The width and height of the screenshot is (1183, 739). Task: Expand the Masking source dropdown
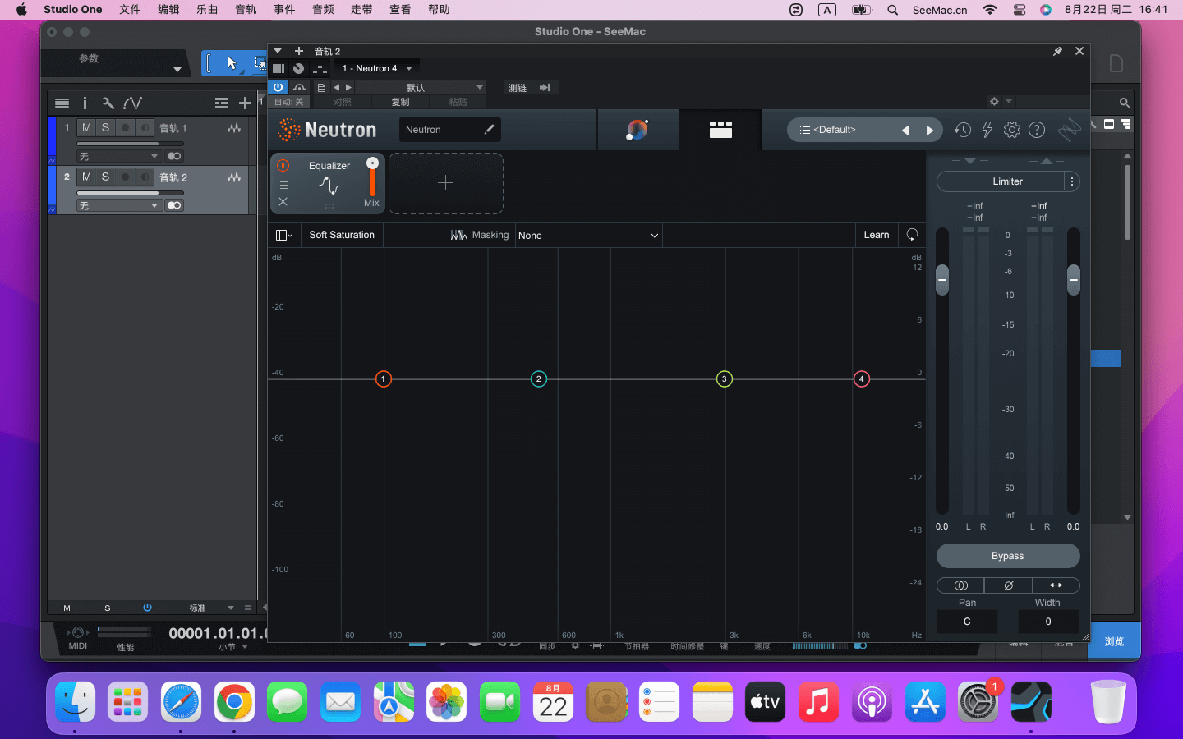588,236
